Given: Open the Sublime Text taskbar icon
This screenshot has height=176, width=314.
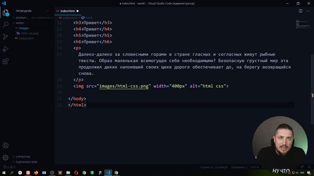Looking at the screenshot, I should coord(60,173).
